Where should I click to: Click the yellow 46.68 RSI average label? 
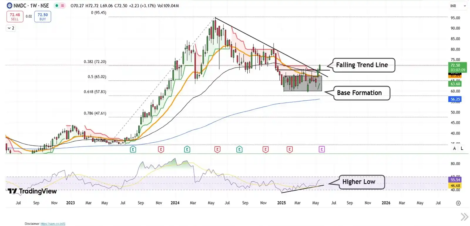(455, 186)
